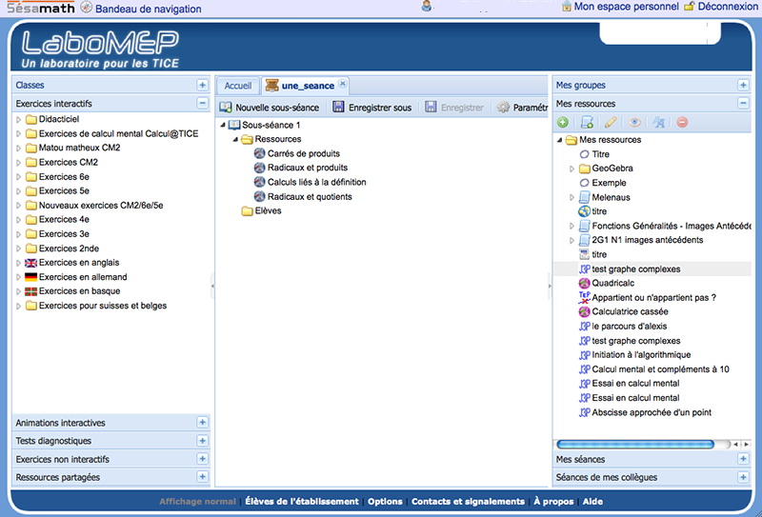
Task: Click the greyed Enregistrer floppy icon
Action: tap(431, 107)
